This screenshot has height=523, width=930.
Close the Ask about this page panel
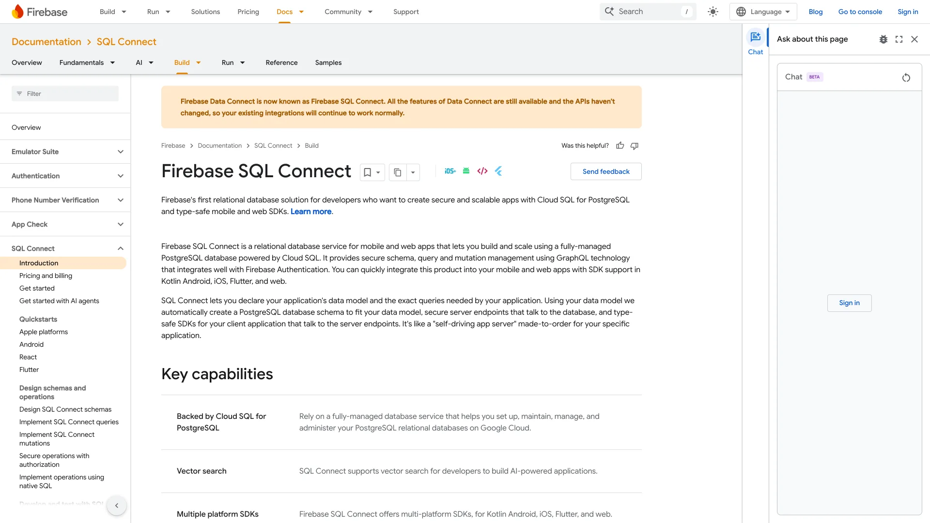(x=914, y=39)
